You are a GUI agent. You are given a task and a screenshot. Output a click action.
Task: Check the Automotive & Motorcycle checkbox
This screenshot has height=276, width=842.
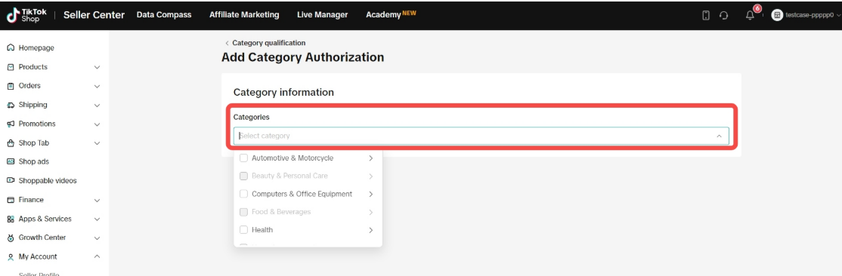coord(243,158)
